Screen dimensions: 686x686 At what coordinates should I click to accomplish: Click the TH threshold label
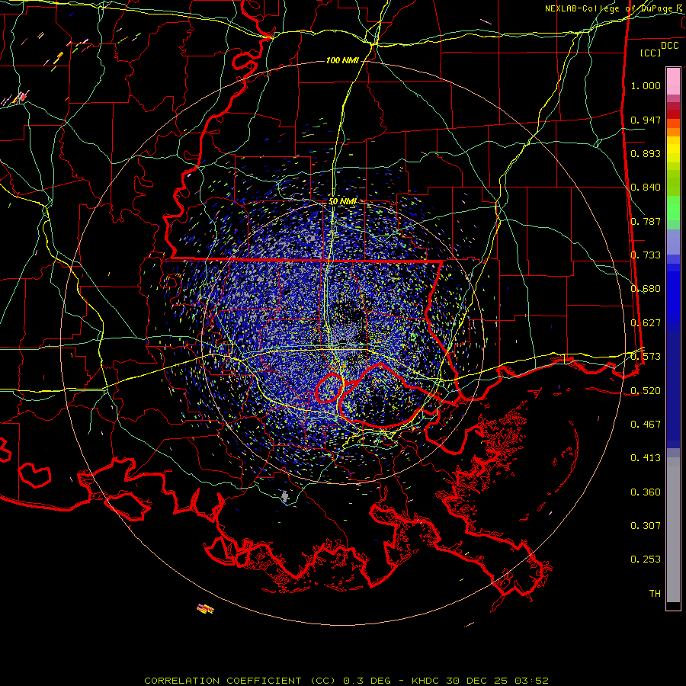click(x=655, y=594)
